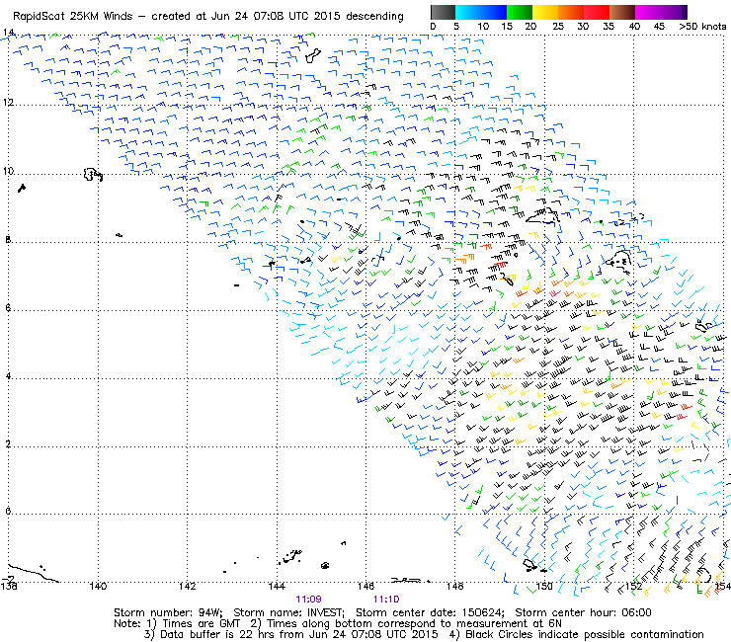The width and height of the screenshot is (731, 642).
Task: Click the latitude axis label '10'
Action: tap(8, 171)
